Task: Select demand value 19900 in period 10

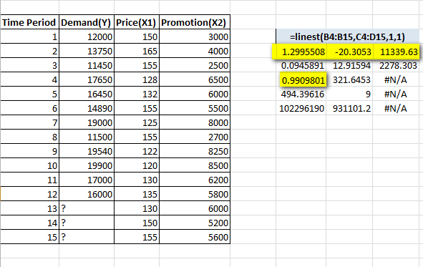Action: click(x=87, y=165)
